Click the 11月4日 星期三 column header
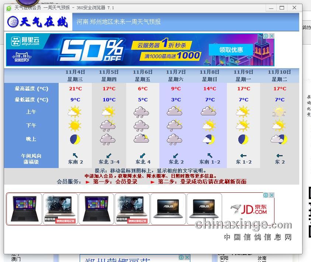 point(75,76)
